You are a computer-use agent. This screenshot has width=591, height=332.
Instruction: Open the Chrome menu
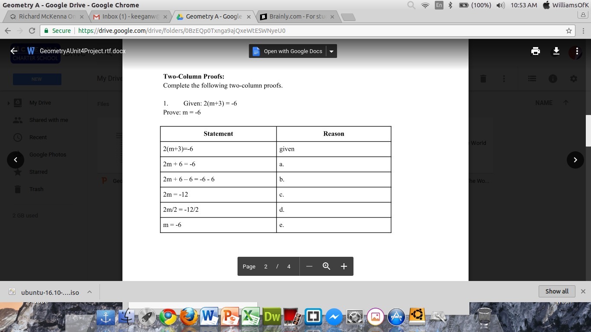click(x=584, y=31)
